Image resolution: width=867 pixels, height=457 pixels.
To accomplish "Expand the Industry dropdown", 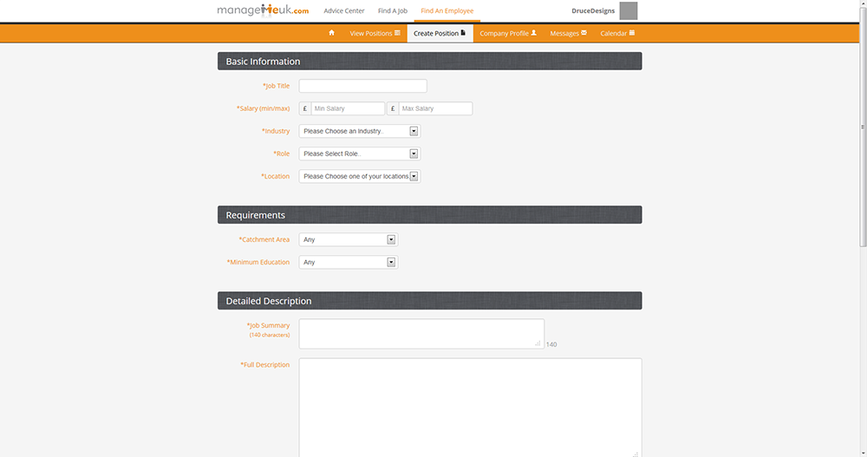I will point(360,131).
